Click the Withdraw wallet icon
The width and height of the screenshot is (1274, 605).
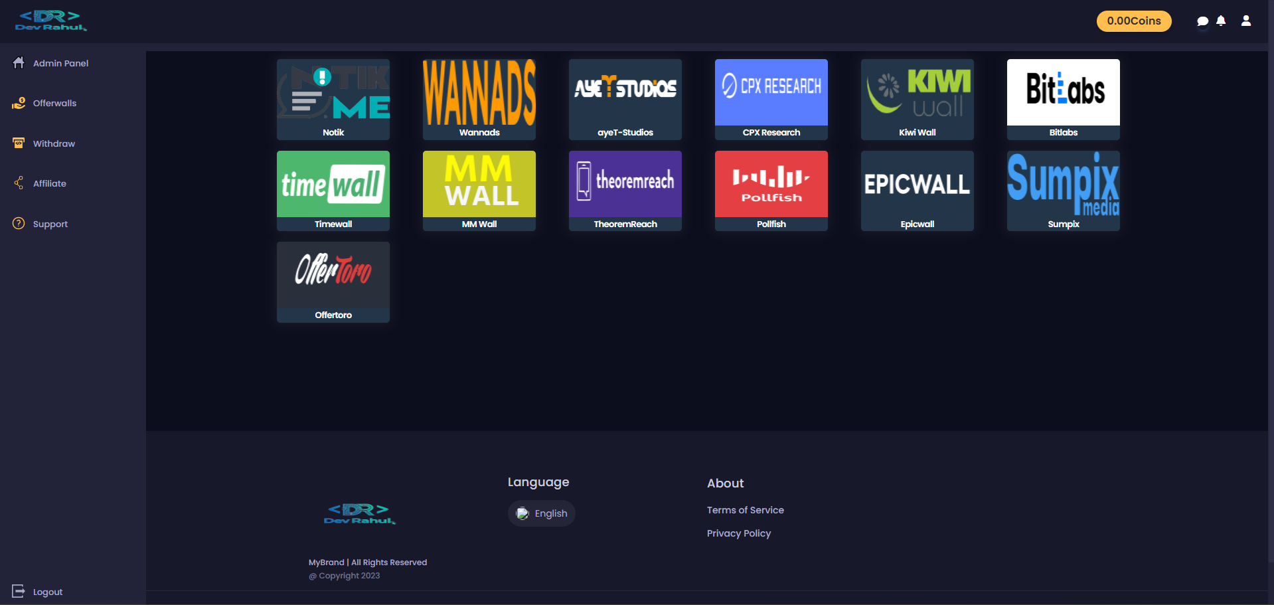(19, 143)
